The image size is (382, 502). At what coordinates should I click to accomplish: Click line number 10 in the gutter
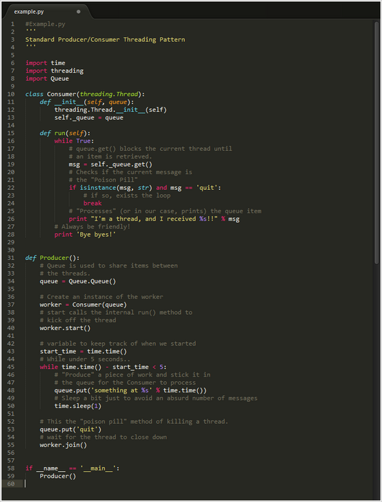click(11, 94)
